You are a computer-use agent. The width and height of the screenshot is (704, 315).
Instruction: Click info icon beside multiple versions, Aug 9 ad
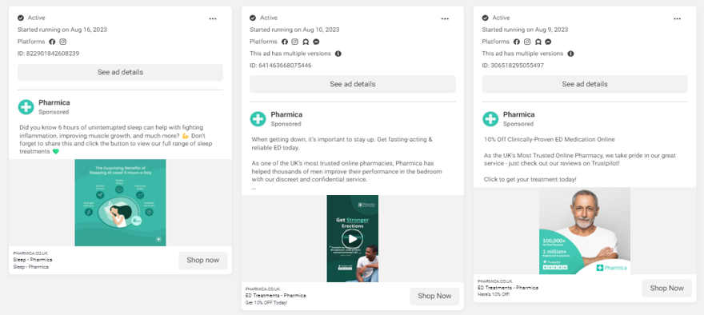(x=570, y=54)
